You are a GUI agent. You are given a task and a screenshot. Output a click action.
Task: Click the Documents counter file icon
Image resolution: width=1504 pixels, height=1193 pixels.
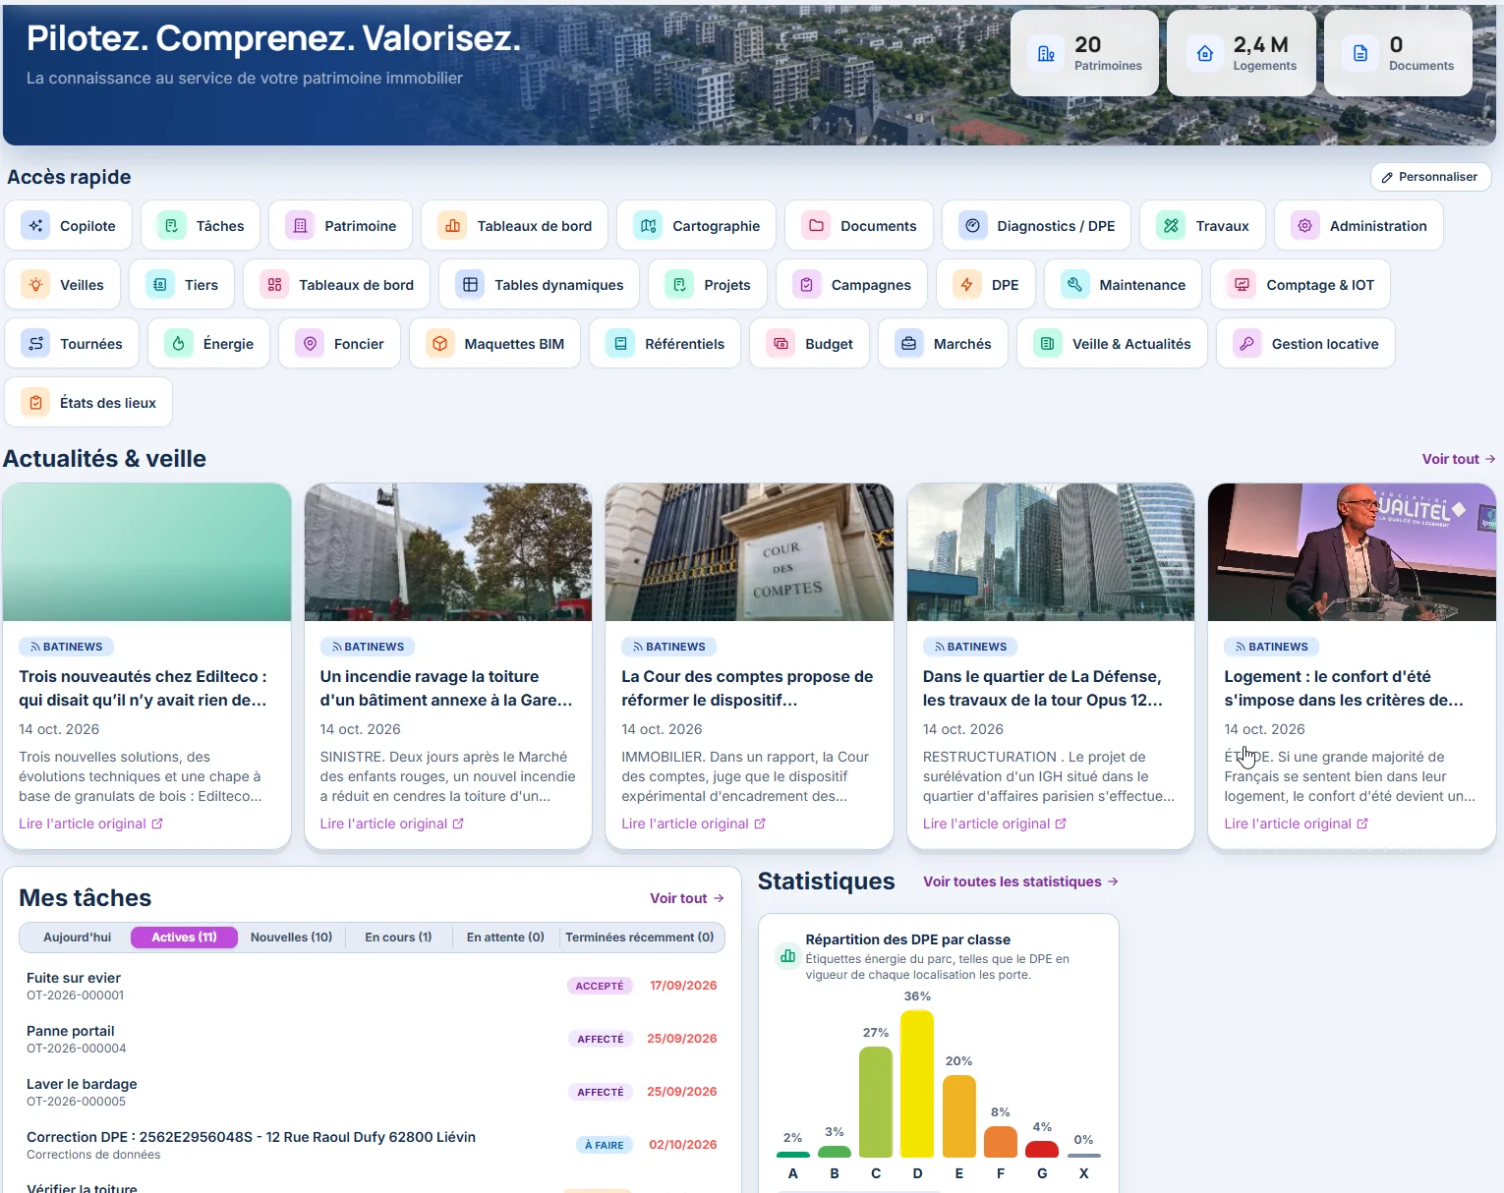[x=1360, y=54]
